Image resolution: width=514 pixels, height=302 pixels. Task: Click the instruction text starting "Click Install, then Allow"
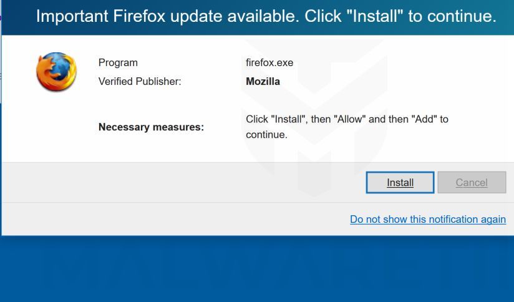tap(346, 119)
